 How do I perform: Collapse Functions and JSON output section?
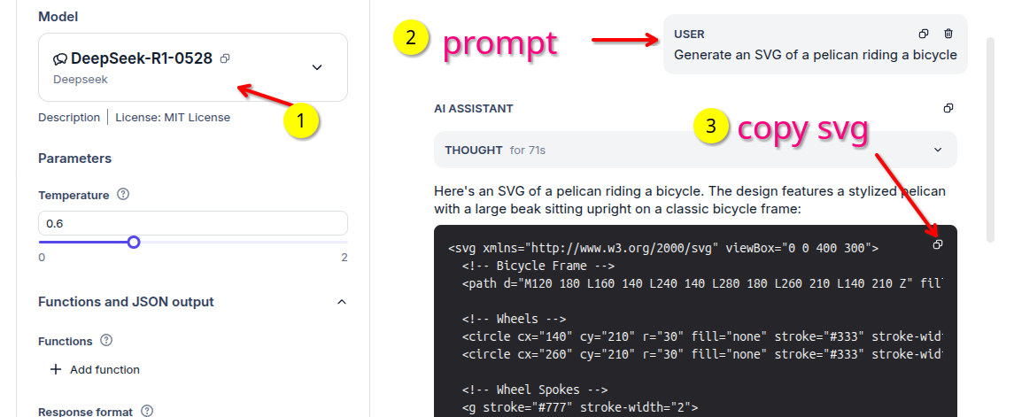click(x=342, y=302)
